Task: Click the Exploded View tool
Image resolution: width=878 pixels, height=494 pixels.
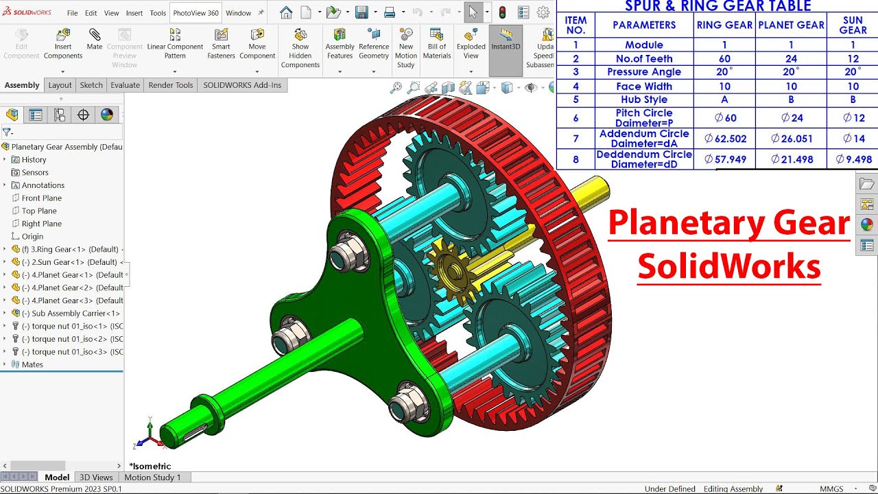Action: [471, 45]
